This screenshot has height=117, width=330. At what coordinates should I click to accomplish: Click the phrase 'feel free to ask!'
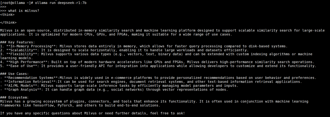[x=167, y=113]
